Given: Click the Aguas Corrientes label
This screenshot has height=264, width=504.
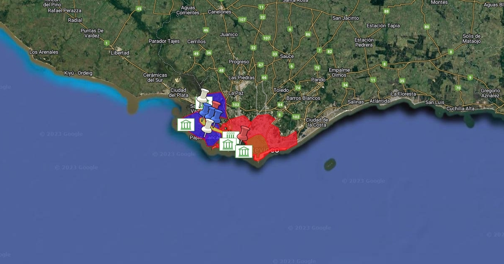Looking at the screenshot, I should pyautogui.click(x=188, y=10).
